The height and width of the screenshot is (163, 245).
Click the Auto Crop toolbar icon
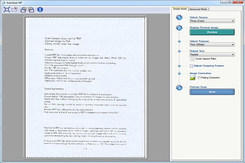coord(7,9)
